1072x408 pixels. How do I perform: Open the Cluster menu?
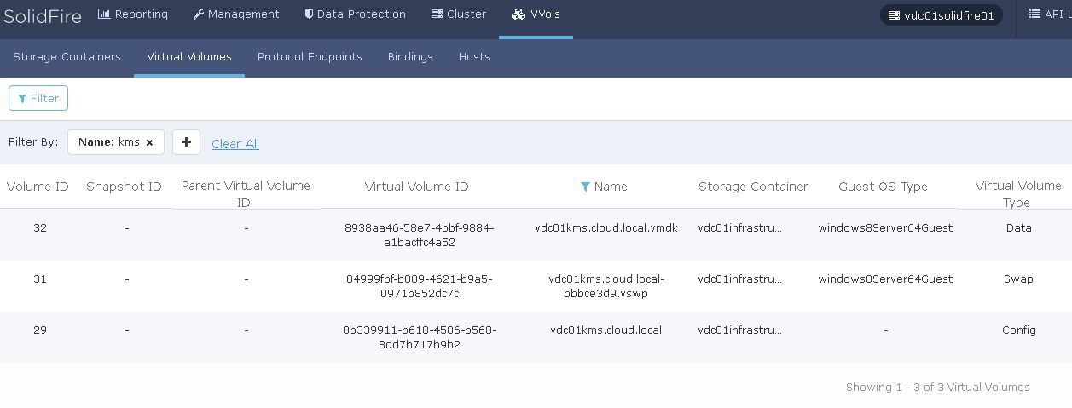click(x=459, y=14)
